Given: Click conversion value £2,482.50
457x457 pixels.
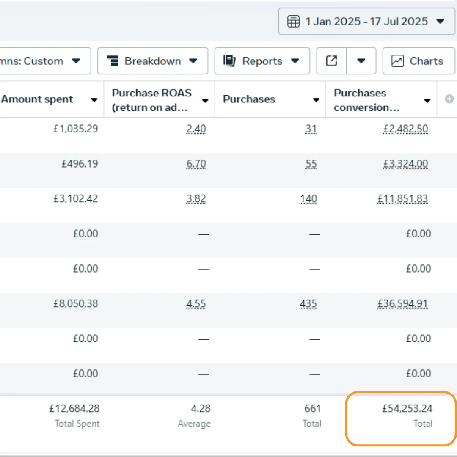Looking at the screenshot, I should click(x=406, y=129).
